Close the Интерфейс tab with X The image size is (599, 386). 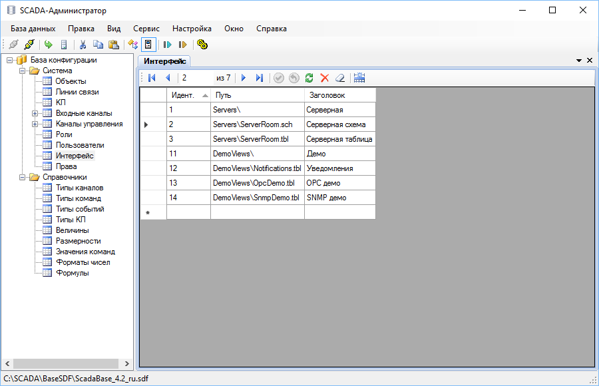pos(590,61)
